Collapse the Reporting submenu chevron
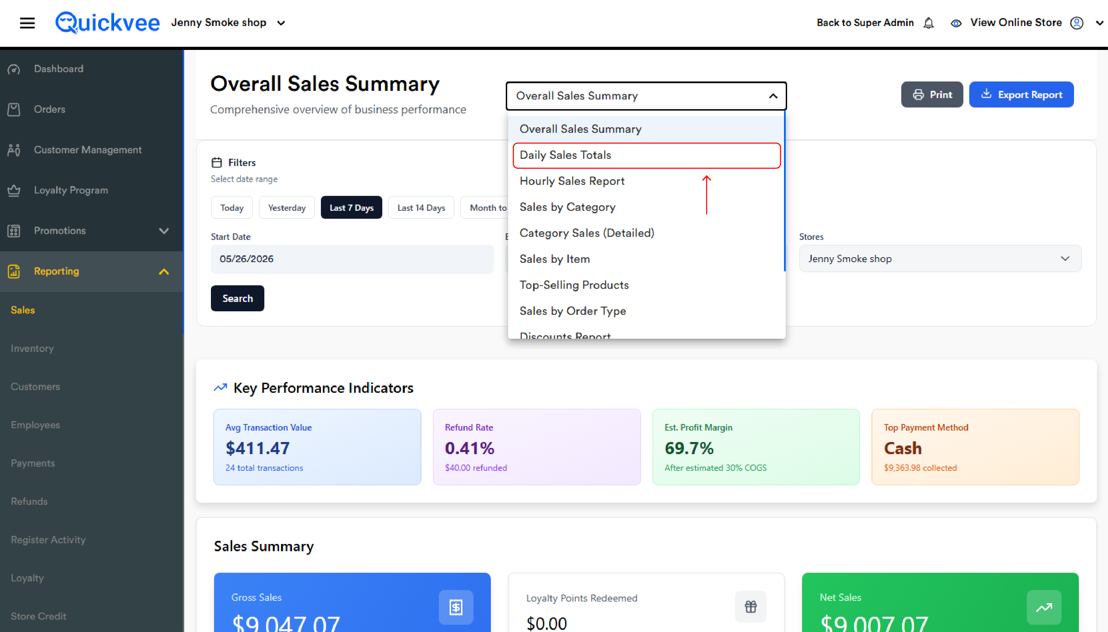The height and width of the screenshot is (632, 1108). coord(164,272)
